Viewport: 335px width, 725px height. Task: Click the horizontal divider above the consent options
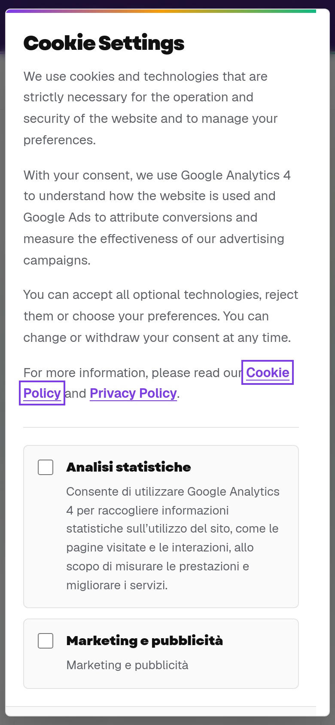pyautogui.click(x=161, y=427)
